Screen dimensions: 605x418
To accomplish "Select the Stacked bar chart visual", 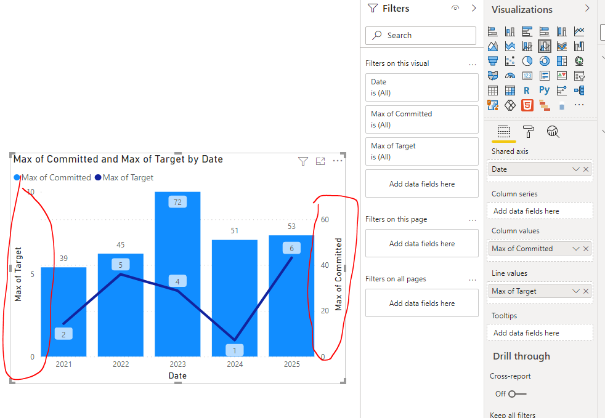I will [493, 31].
